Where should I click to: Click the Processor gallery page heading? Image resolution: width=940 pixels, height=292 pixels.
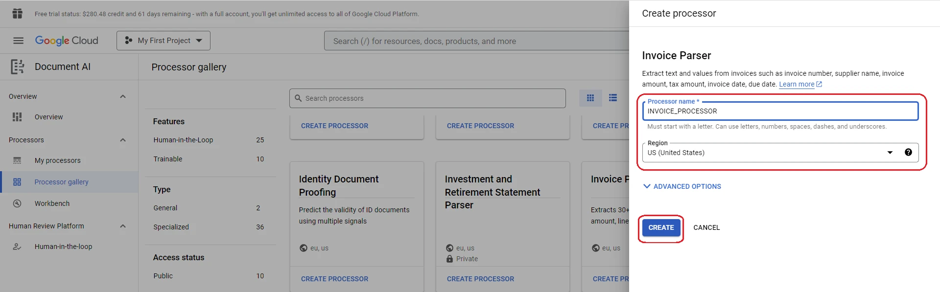click(188, 67)
